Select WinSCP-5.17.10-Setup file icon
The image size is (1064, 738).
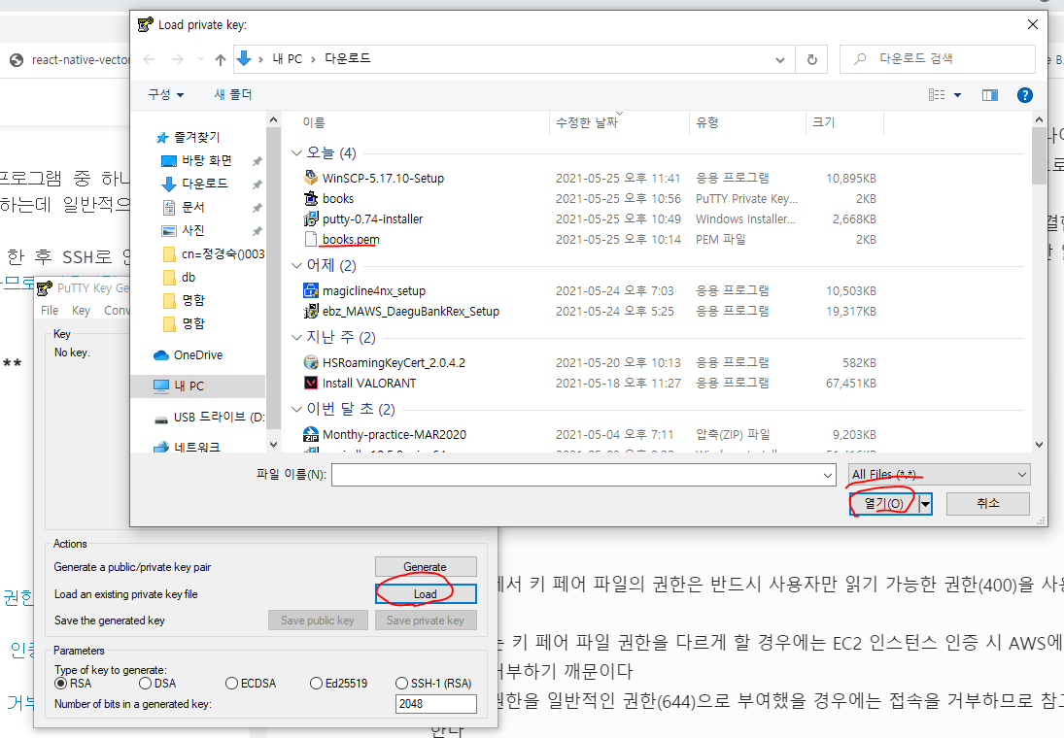[311, 178]
